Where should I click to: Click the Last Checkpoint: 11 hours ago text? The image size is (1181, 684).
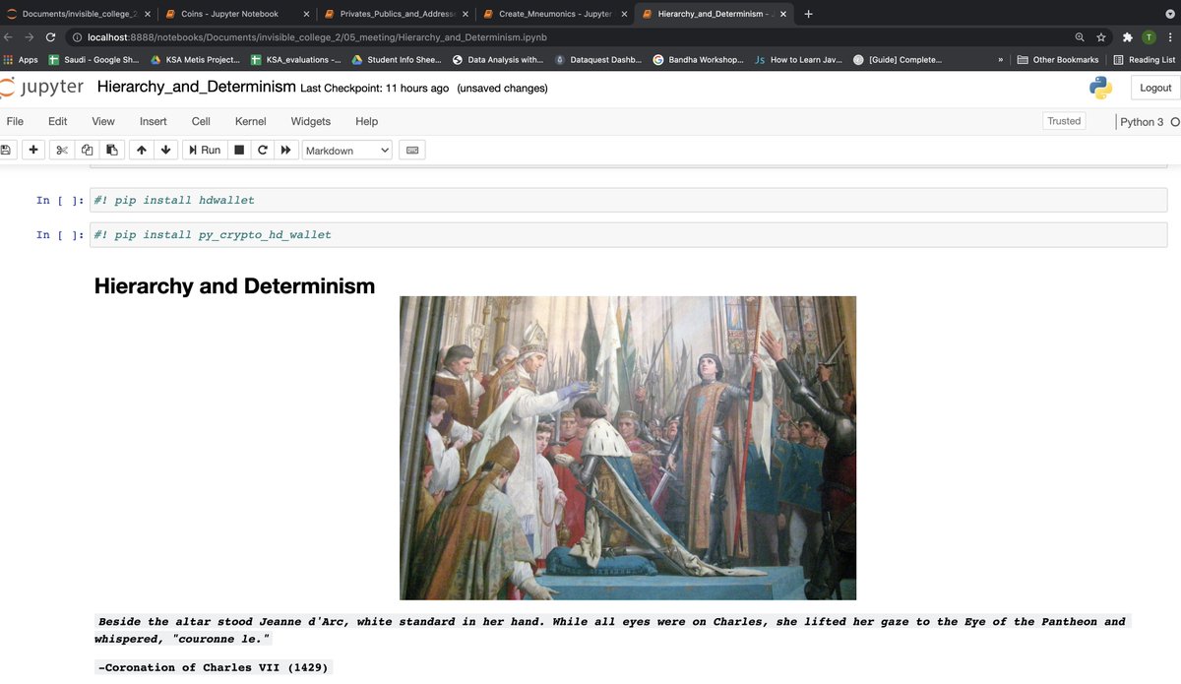click(374, 88)
